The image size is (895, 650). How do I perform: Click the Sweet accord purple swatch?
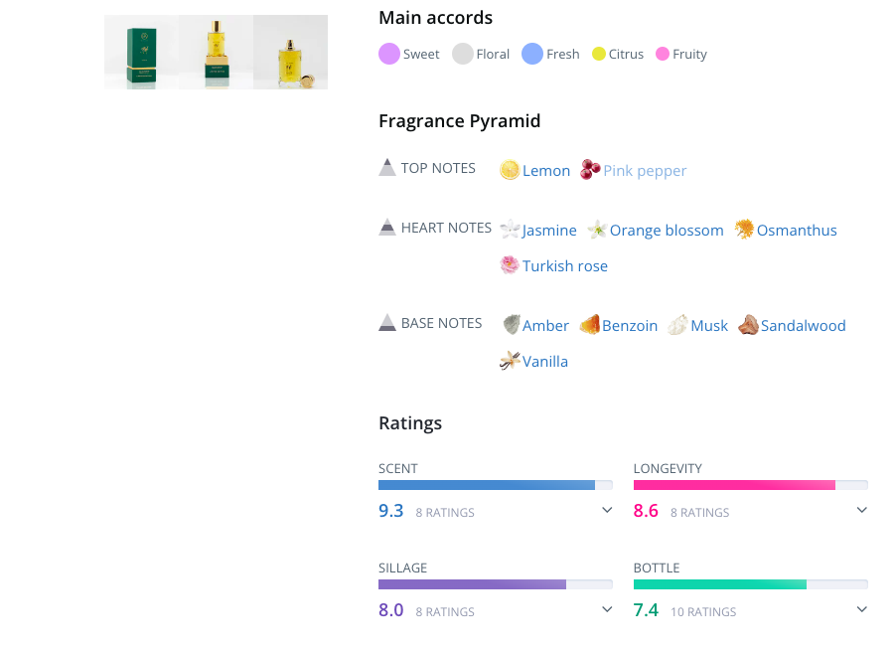pos(388,54)
